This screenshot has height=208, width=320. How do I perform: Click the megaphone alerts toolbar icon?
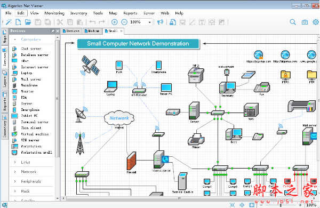[x=160, y=22]
